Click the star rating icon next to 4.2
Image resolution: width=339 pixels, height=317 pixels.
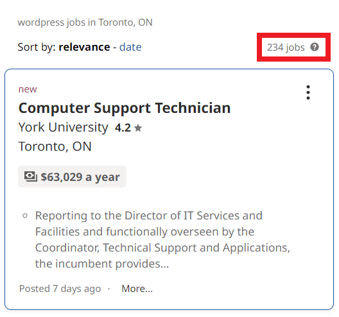coord(138,128)
